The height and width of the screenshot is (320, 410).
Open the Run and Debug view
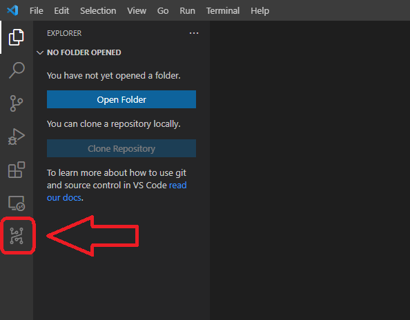coord(16,137)
